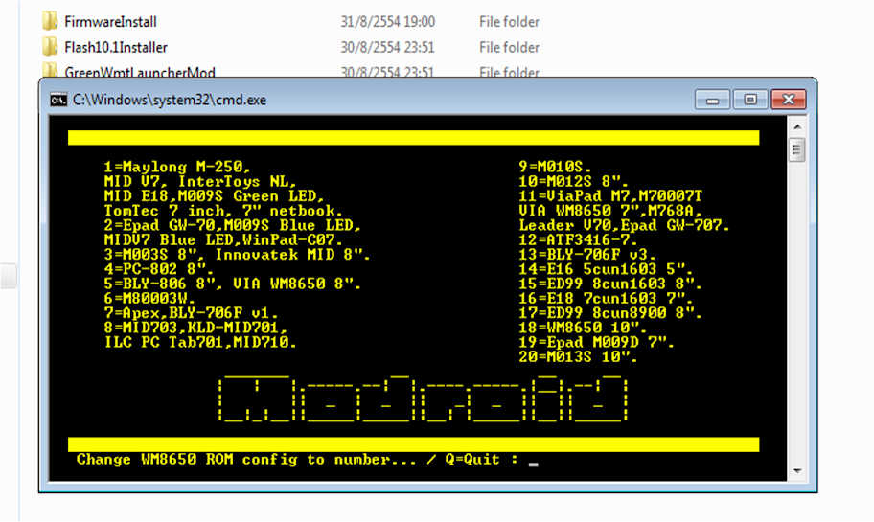Screen dimensions: 874x522
Task: Click the line 9=M010S
Action: tap(555, 167)
